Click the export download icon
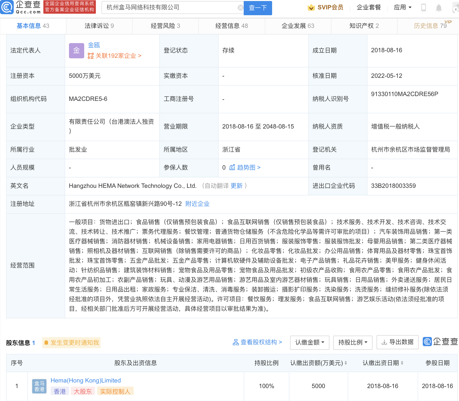Screen dimensions: 459x401 pos(384,342)
